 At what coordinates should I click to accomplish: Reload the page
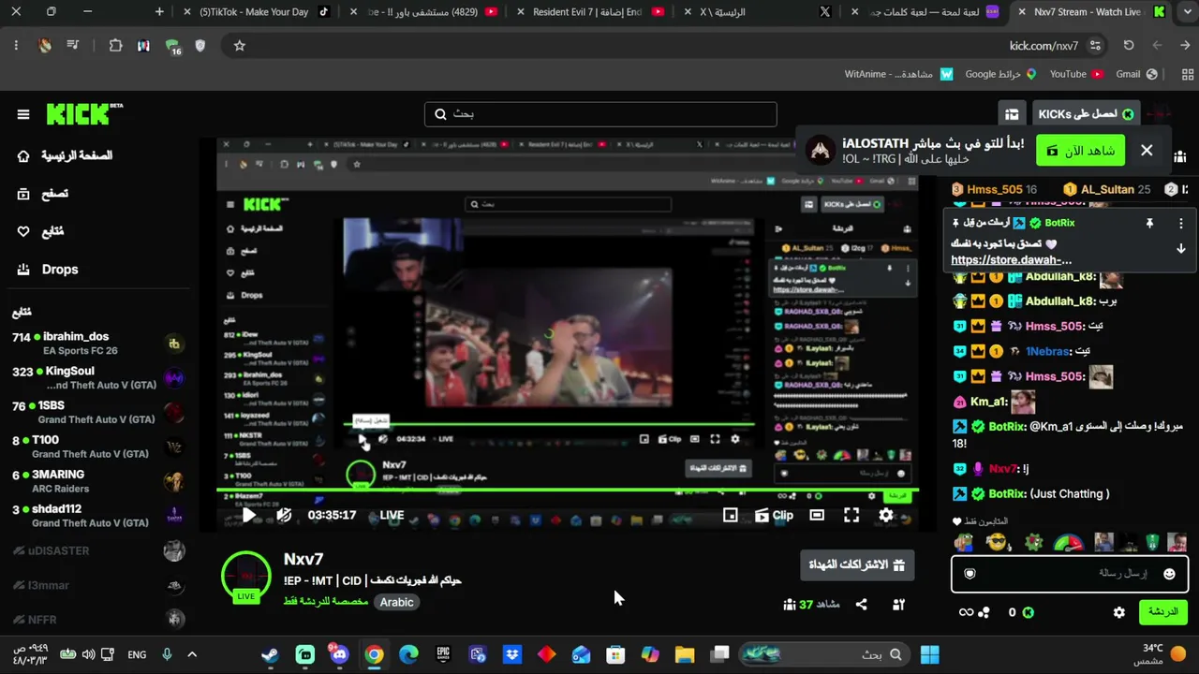click(x=1129, y=46)
